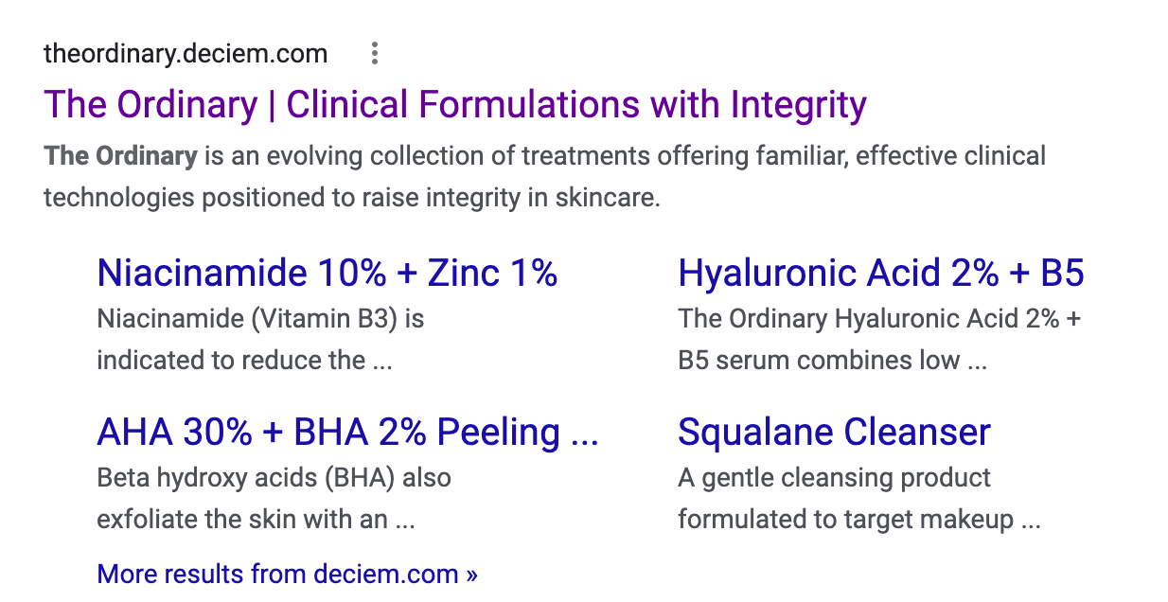This screenshot has width=1168, height=602.
Task: Click the "exfoliate the skin with an ..." line
Action: click(x=257, y=520)
